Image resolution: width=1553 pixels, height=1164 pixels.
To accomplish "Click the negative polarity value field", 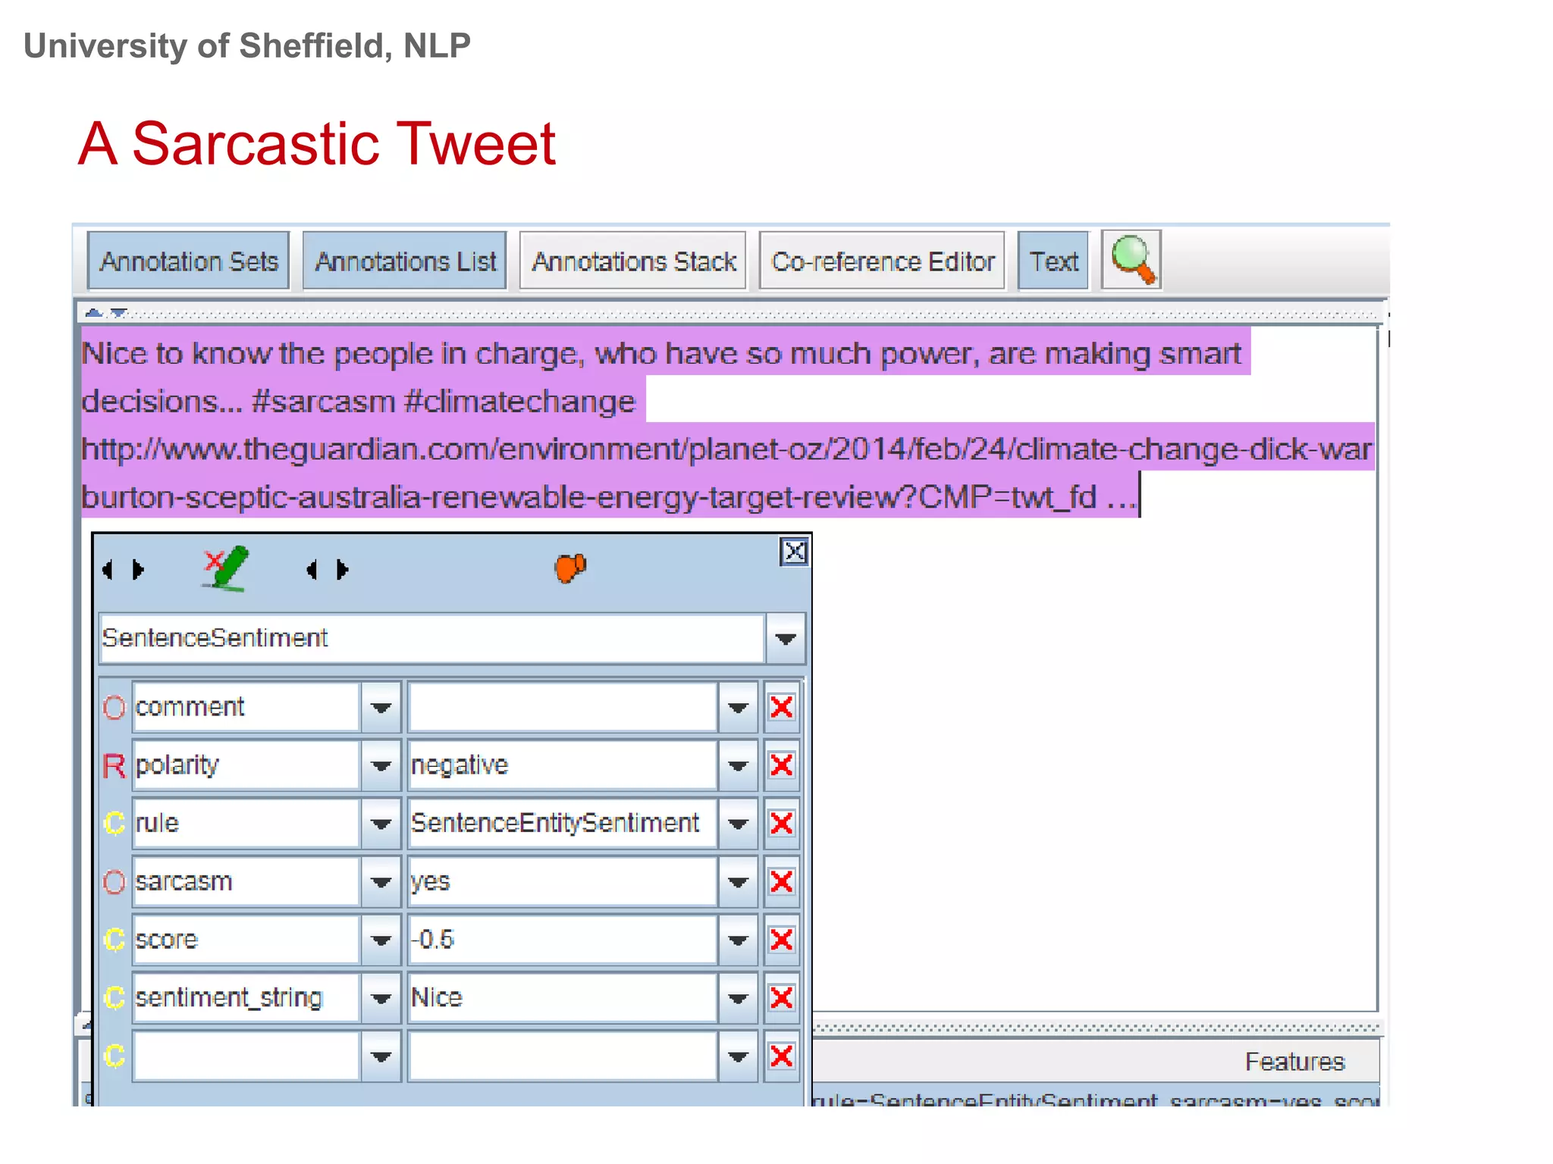I will 563,765.
